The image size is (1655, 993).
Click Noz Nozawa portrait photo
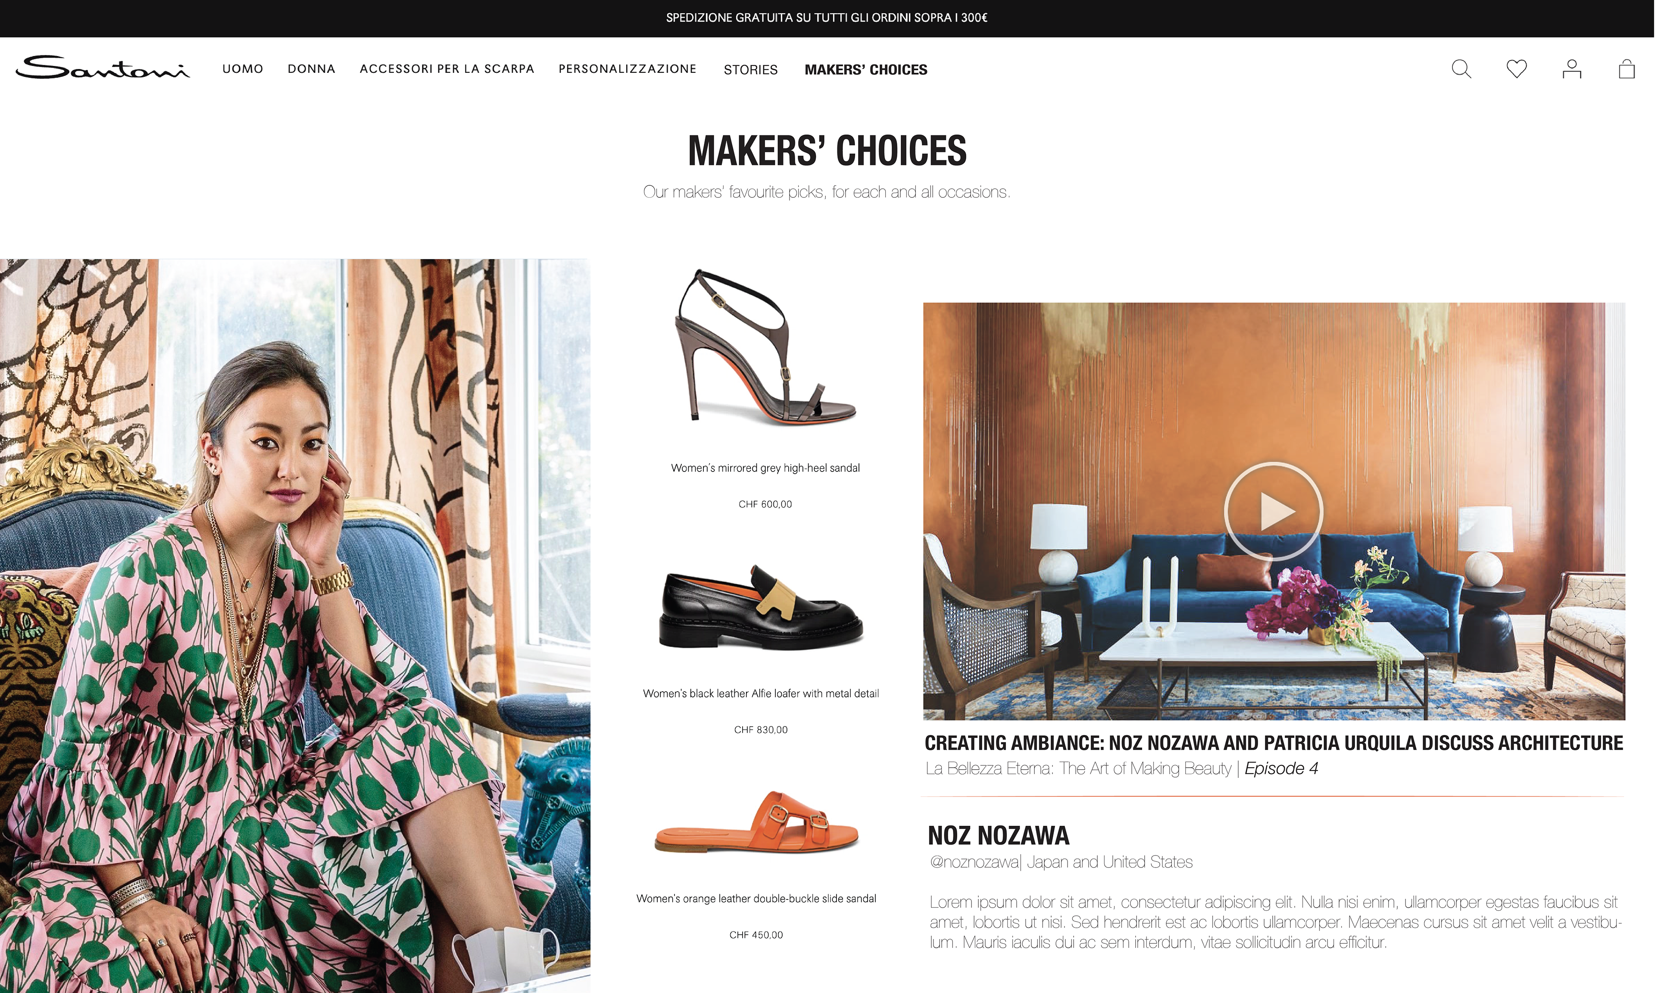pyautogui.click(x=295, y=626)
